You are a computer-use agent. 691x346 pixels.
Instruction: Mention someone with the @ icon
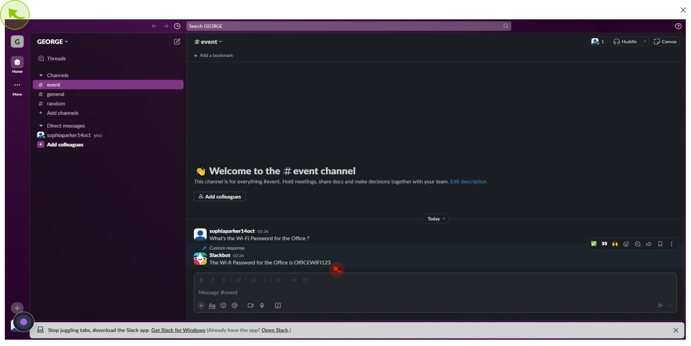coord(235,305)
